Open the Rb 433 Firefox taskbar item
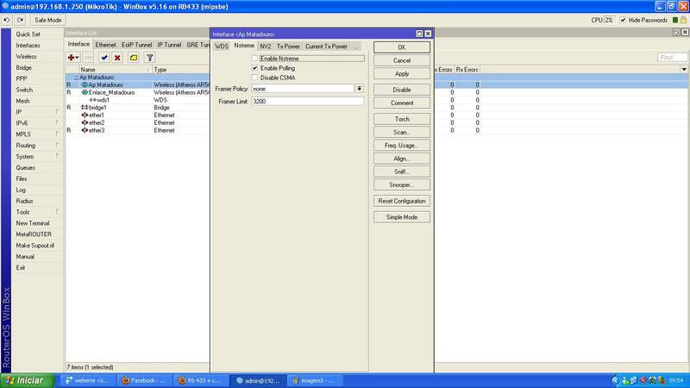This screenshot has width=690, height=388. click(200, 380)
